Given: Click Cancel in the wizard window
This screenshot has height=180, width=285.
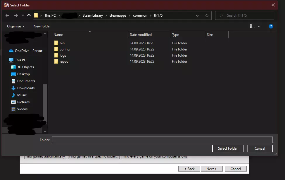Looking at the screenshot, I should click(x=236, y=169).
